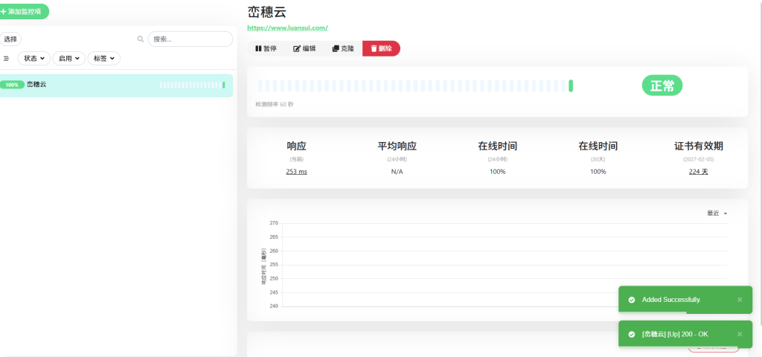Viewport: 762px width, 357px height.
Task: Open the 标签 tags filter dropdown
Action: (x=104, y=58)
